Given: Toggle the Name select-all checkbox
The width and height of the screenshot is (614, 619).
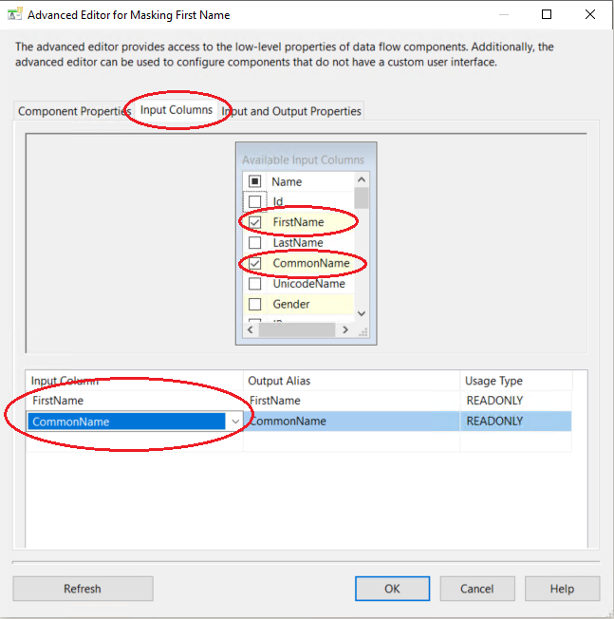Looking at the screenshot, I should [x=254, y=181].
